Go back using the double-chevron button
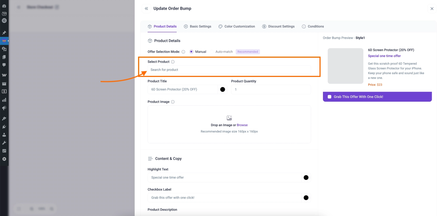 [146, 8]
